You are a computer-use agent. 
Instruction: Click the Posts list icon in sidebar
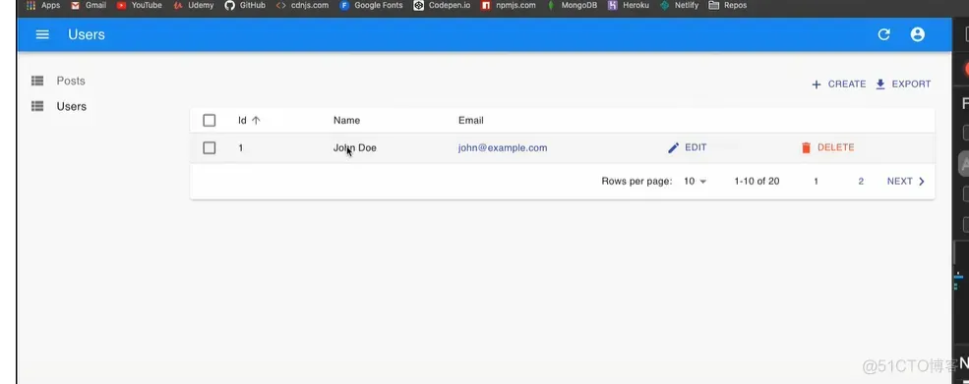pos(37,81)
